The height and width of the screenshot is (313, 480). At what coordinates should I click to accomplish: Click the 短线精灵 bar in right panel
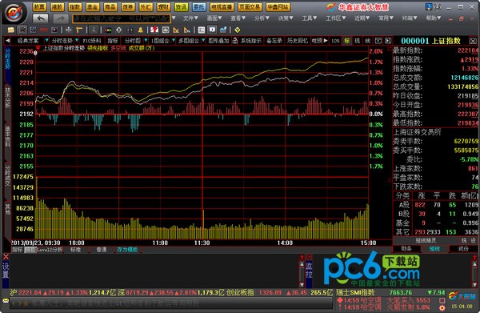point(426,240)
